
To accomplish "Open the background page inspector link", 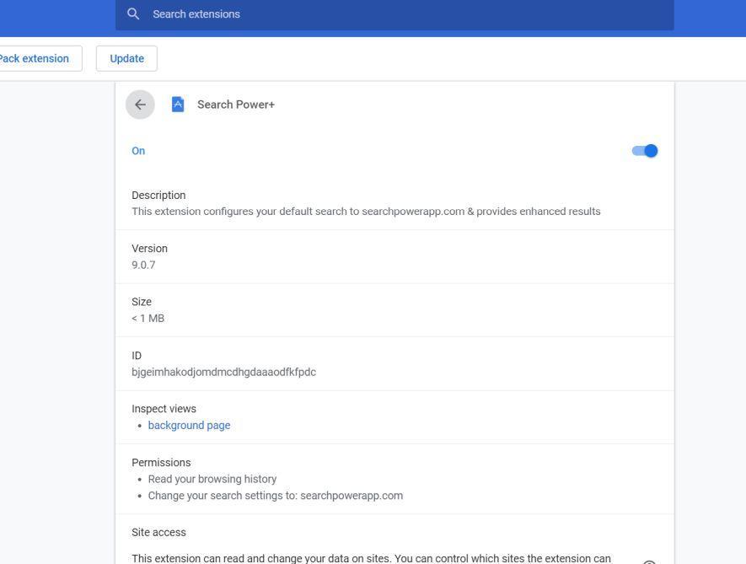I will pyautogui.click(x=189, y=425).
